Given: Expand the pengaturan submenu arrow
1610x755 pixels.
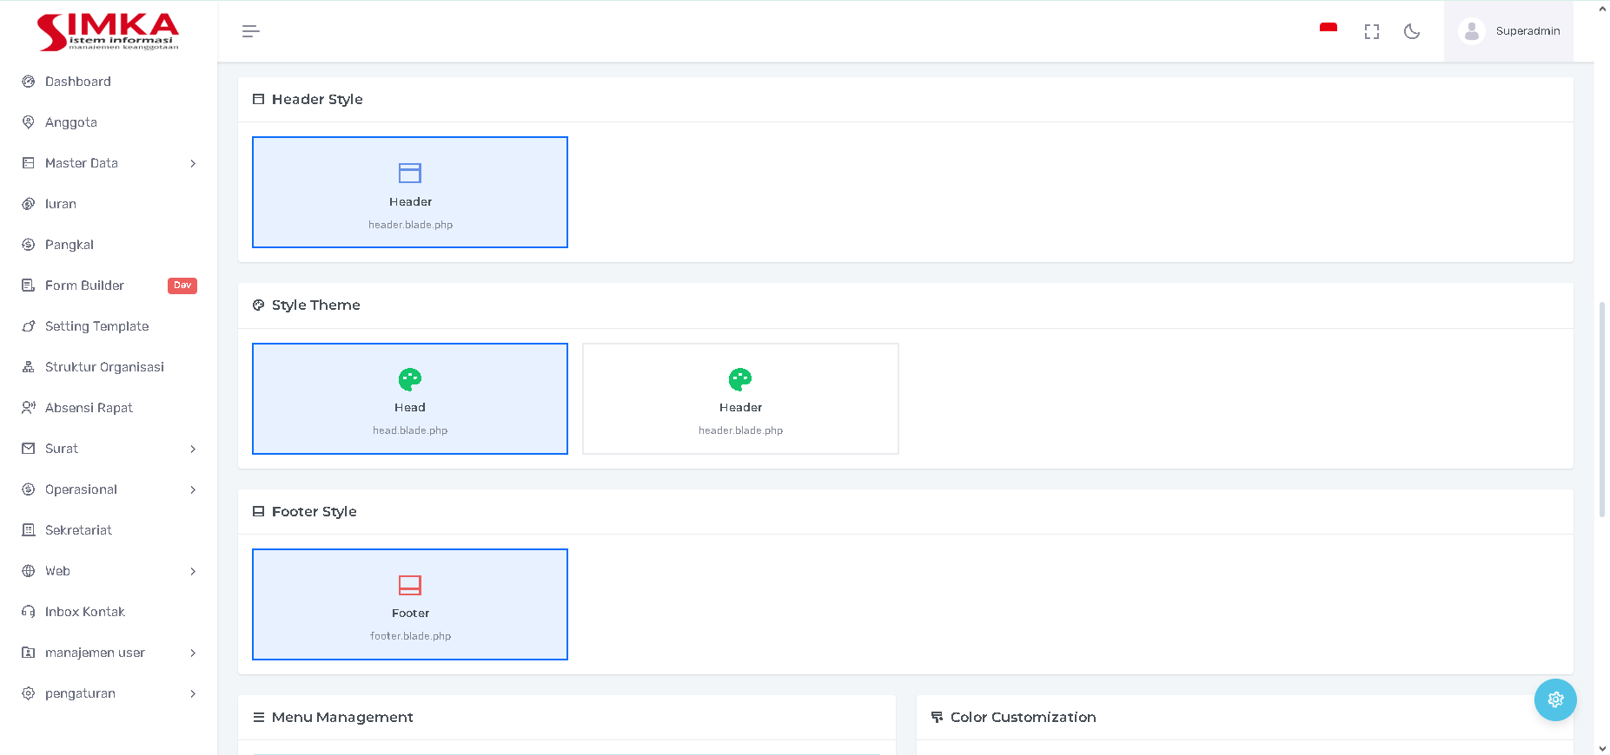Looking at the screenshot, I should click(193, 693).
